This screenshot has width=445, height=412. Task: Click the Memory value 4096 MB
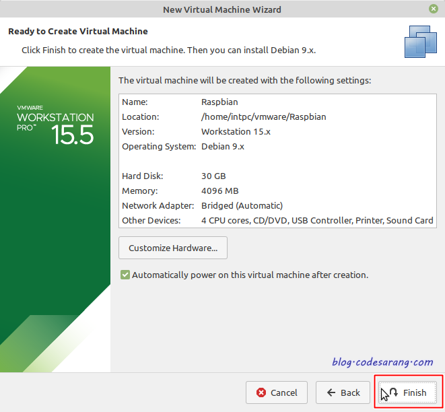(x=220, y=191)
